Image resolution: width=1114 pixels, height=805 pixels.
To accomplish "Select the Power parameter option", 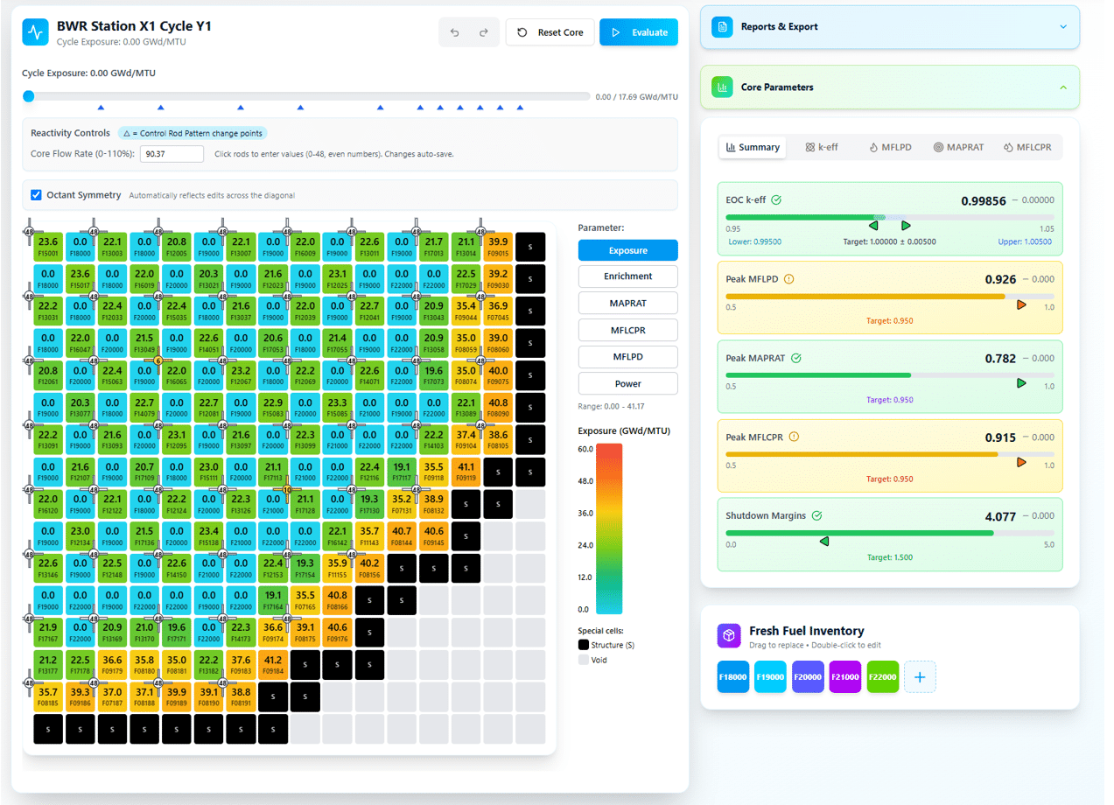I will [x=627, y=383].
